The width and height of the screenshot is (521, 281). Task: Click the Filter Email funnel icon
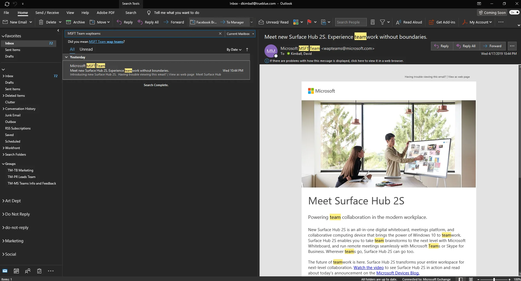point(382,22)
